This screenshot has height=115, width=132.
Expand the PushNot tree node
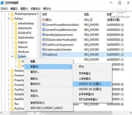point(8,90)
